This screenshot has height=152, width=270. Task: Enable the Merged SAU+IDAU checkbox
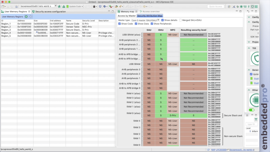180,20
